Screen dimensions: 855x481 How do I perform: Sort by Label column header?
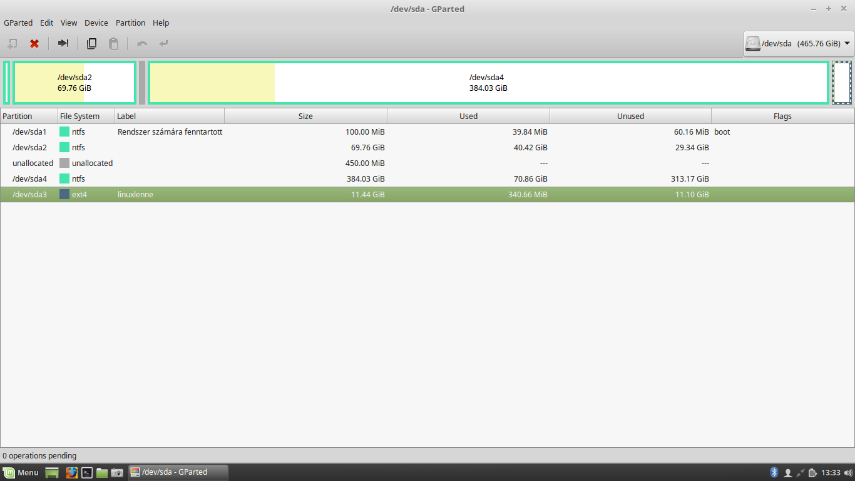170,116
